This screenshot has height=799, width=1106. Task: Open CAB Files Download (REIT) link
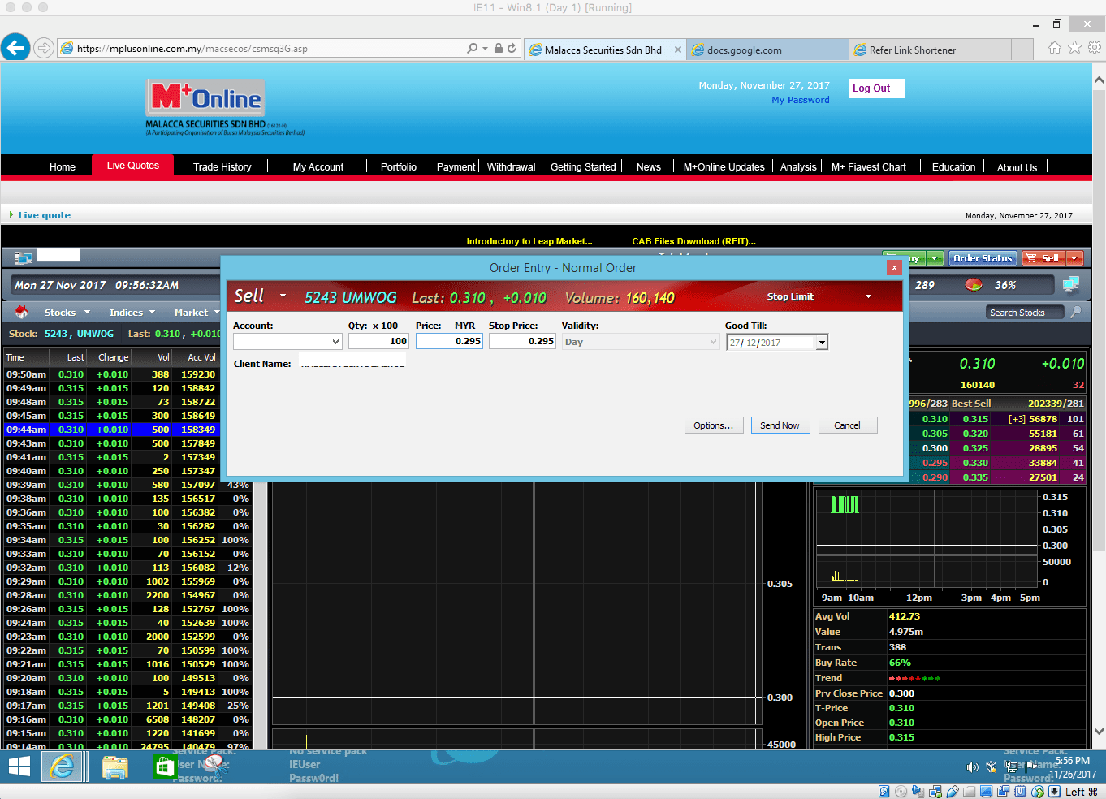(x=693, y=241)
